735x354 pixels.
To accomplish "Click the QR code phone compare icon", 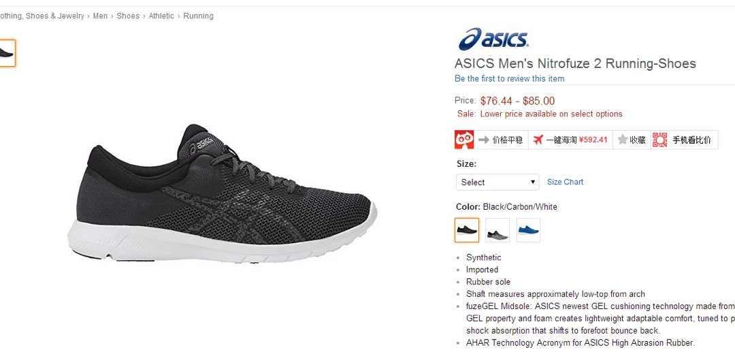I will (x=659, y=140).
